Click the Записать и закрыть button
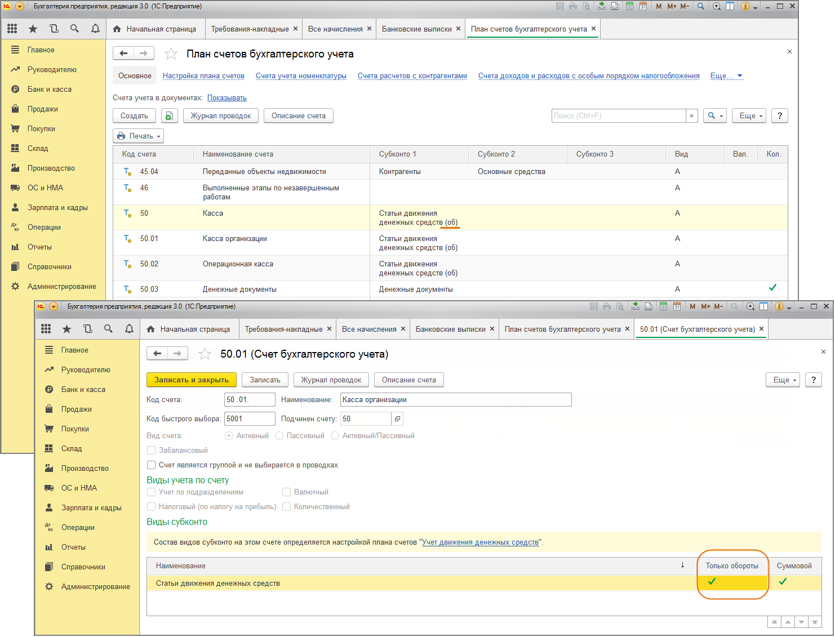This screenshot has width=835, height=637. 192,380
